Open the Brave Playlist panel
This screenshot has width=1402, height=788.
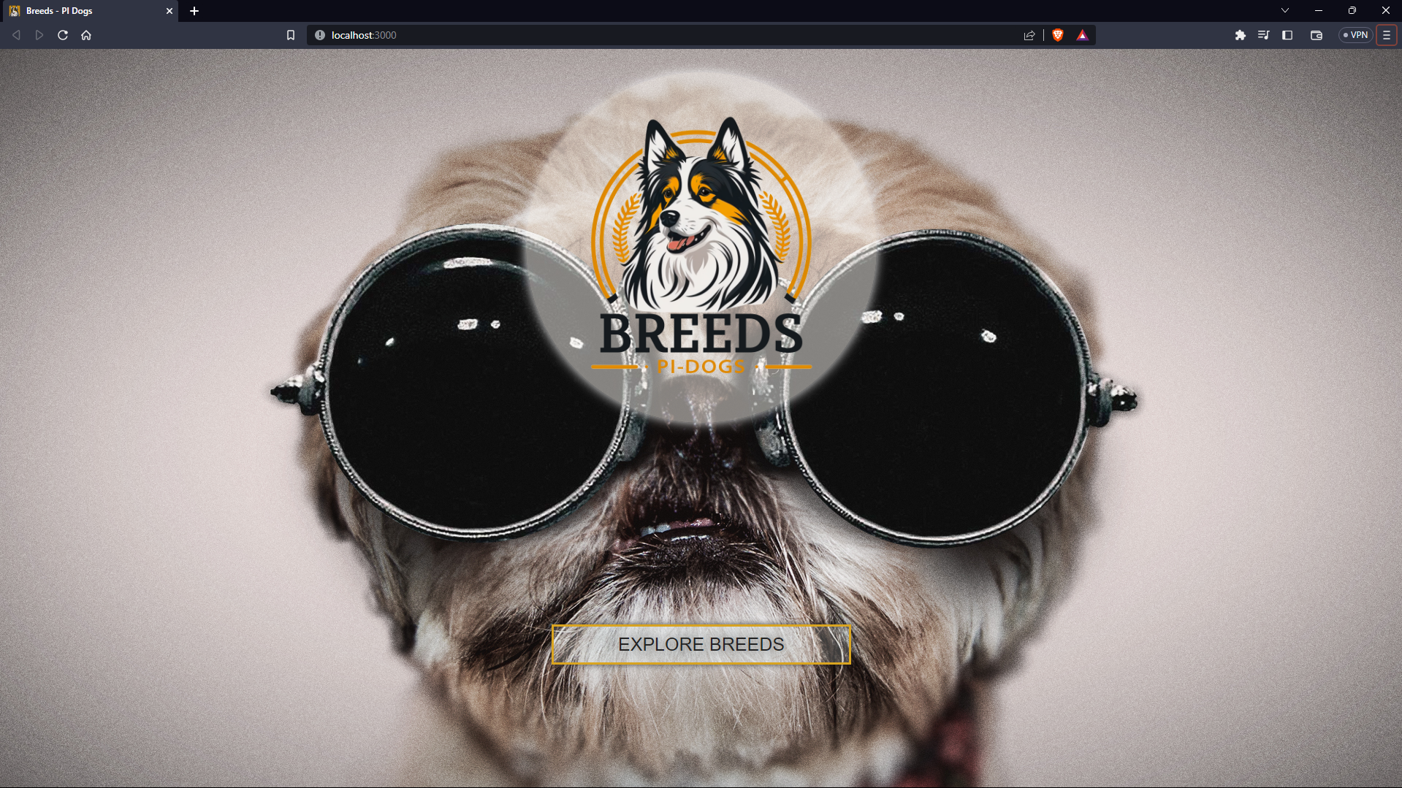click(x=1263, y=34)
